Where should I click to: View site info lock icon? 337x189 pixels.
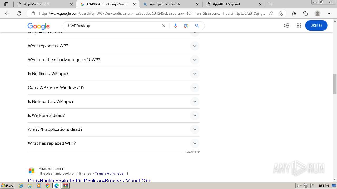tap(33, 13)
